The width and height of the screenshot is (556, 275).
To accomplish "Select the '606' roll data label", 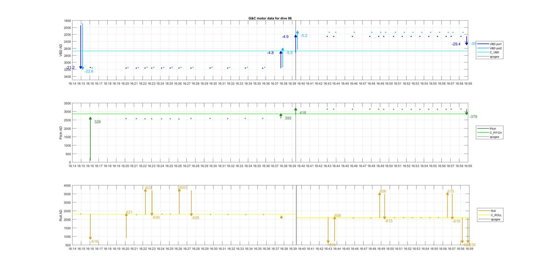I will coord(383,192).
